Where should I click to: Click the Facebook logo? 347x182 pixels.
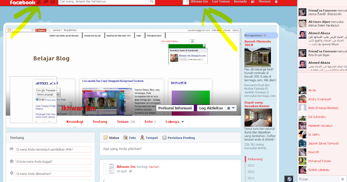pyautogui.click(x=23, y=2)
